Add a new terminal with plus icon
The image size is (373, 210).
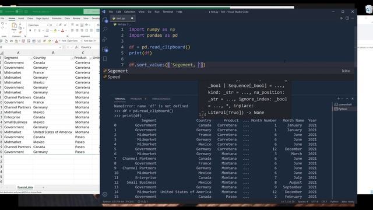(339, 99)
